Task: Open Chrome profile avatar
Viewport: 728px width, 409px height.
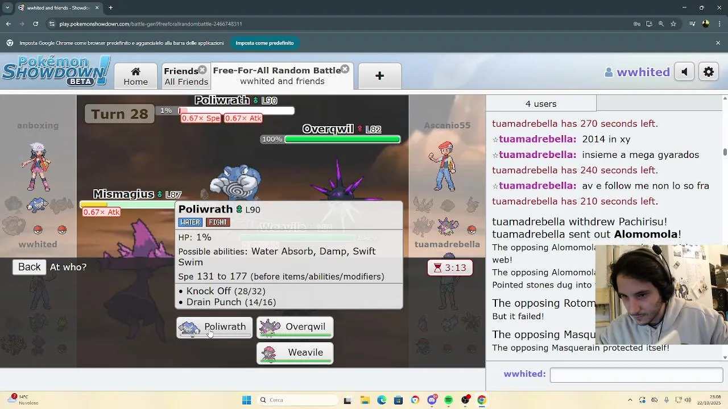Action: pos(706,24)
